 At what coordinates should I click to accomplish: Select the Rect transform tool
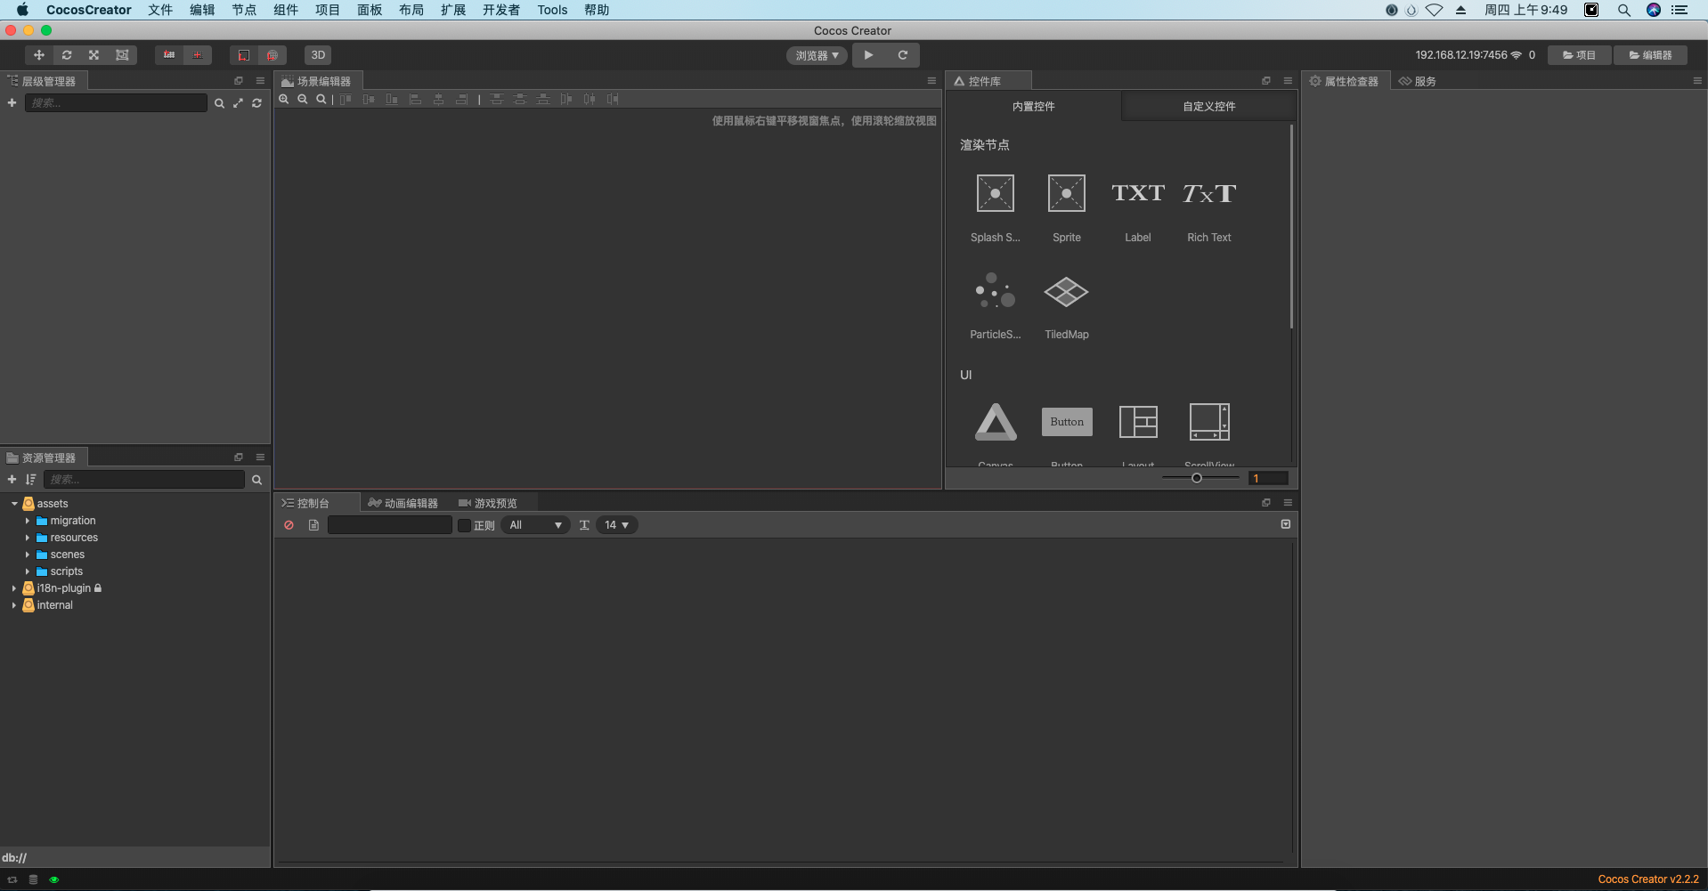pos(122,55)
